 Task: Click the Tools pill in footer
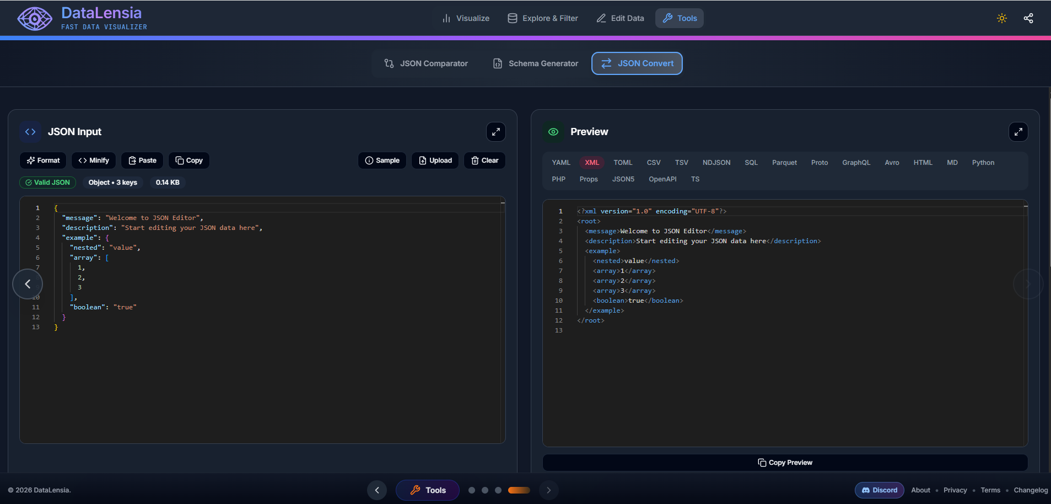[428, 490]
